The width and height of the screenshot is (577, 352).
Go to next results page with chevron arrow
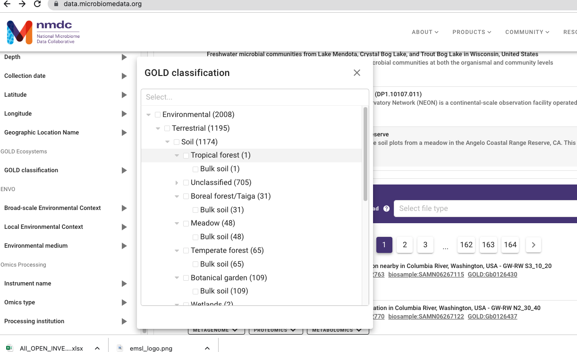[533, 244]
